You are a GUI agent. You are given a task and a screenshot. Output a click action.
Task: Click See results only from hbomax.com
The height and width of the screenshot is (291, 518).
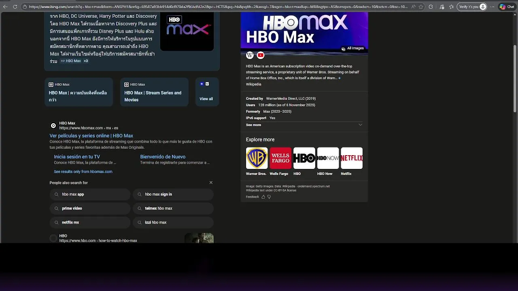click(83, 172)
